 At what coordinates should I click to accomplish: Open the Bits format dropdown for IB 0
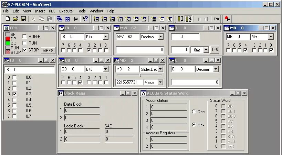tap(106, 37)
